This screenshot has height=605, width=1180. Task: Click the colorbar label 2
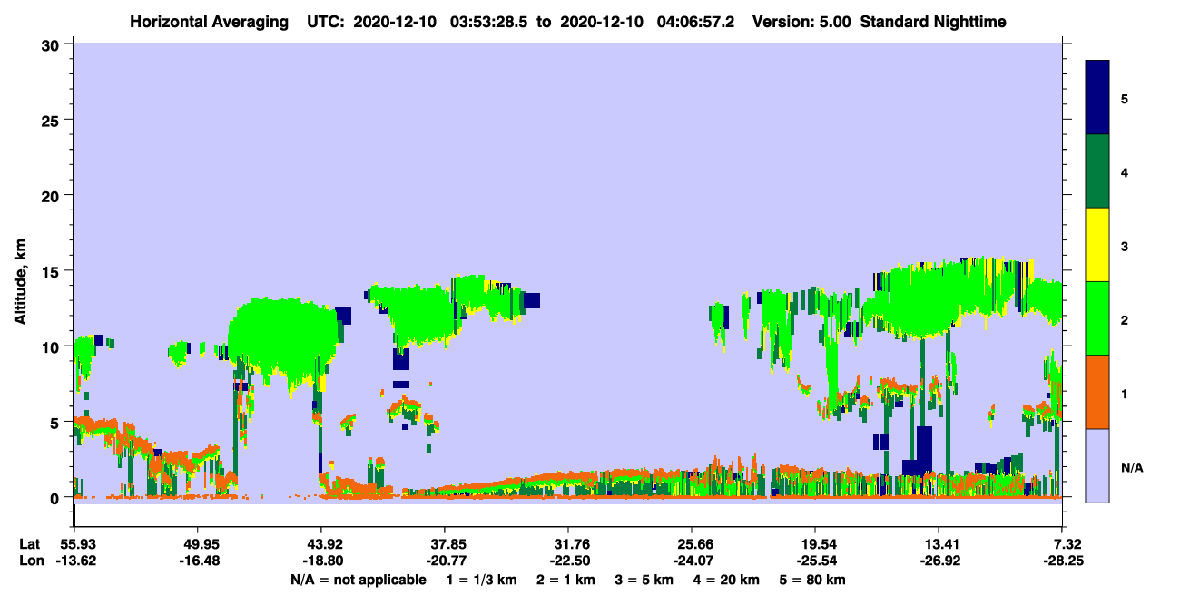(1125, 319)
